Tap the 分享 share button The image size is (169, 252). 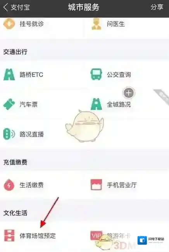(x=157, y=7)
